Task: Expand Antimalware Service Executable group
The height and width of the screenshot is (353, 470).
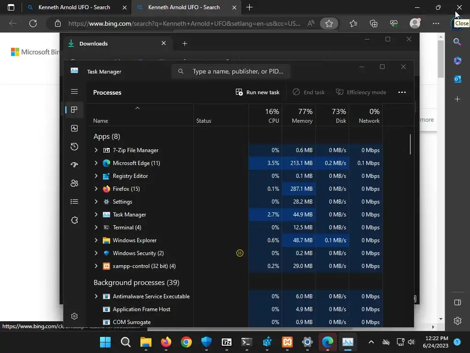Action: (x=96, y=296)
